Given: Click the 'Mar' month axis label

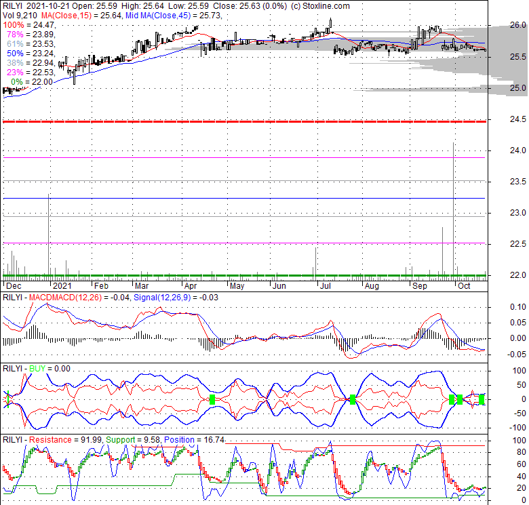Looking at the screenshot, I should tap(141, 286).
